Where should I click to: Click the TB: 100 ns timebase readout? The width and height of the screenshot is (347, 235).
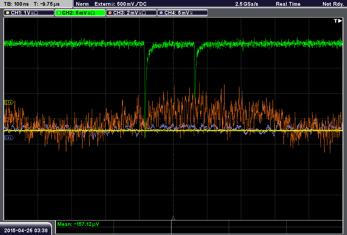click(x=16, y=4)
